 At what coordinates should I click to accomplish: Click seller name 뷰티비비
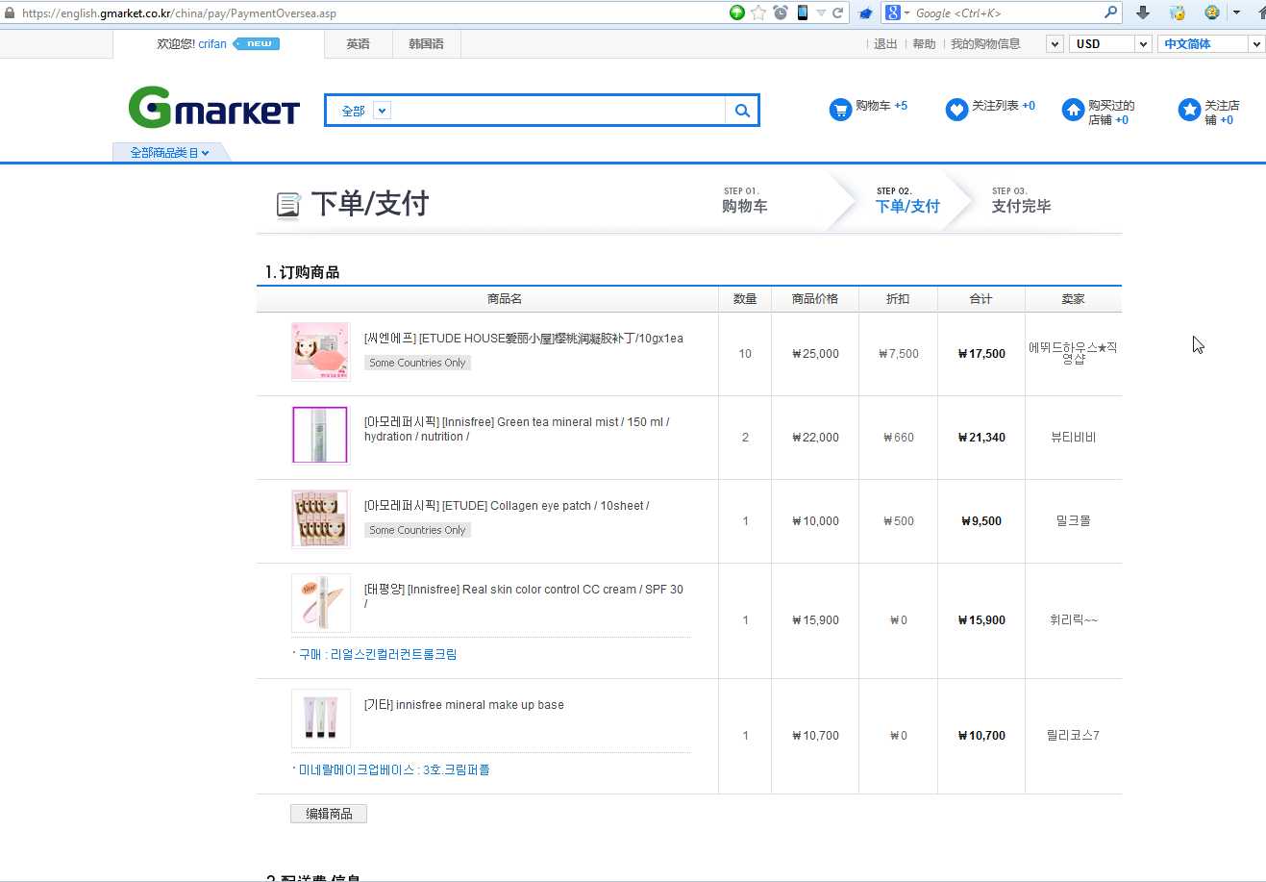[x=1073, y=438]
